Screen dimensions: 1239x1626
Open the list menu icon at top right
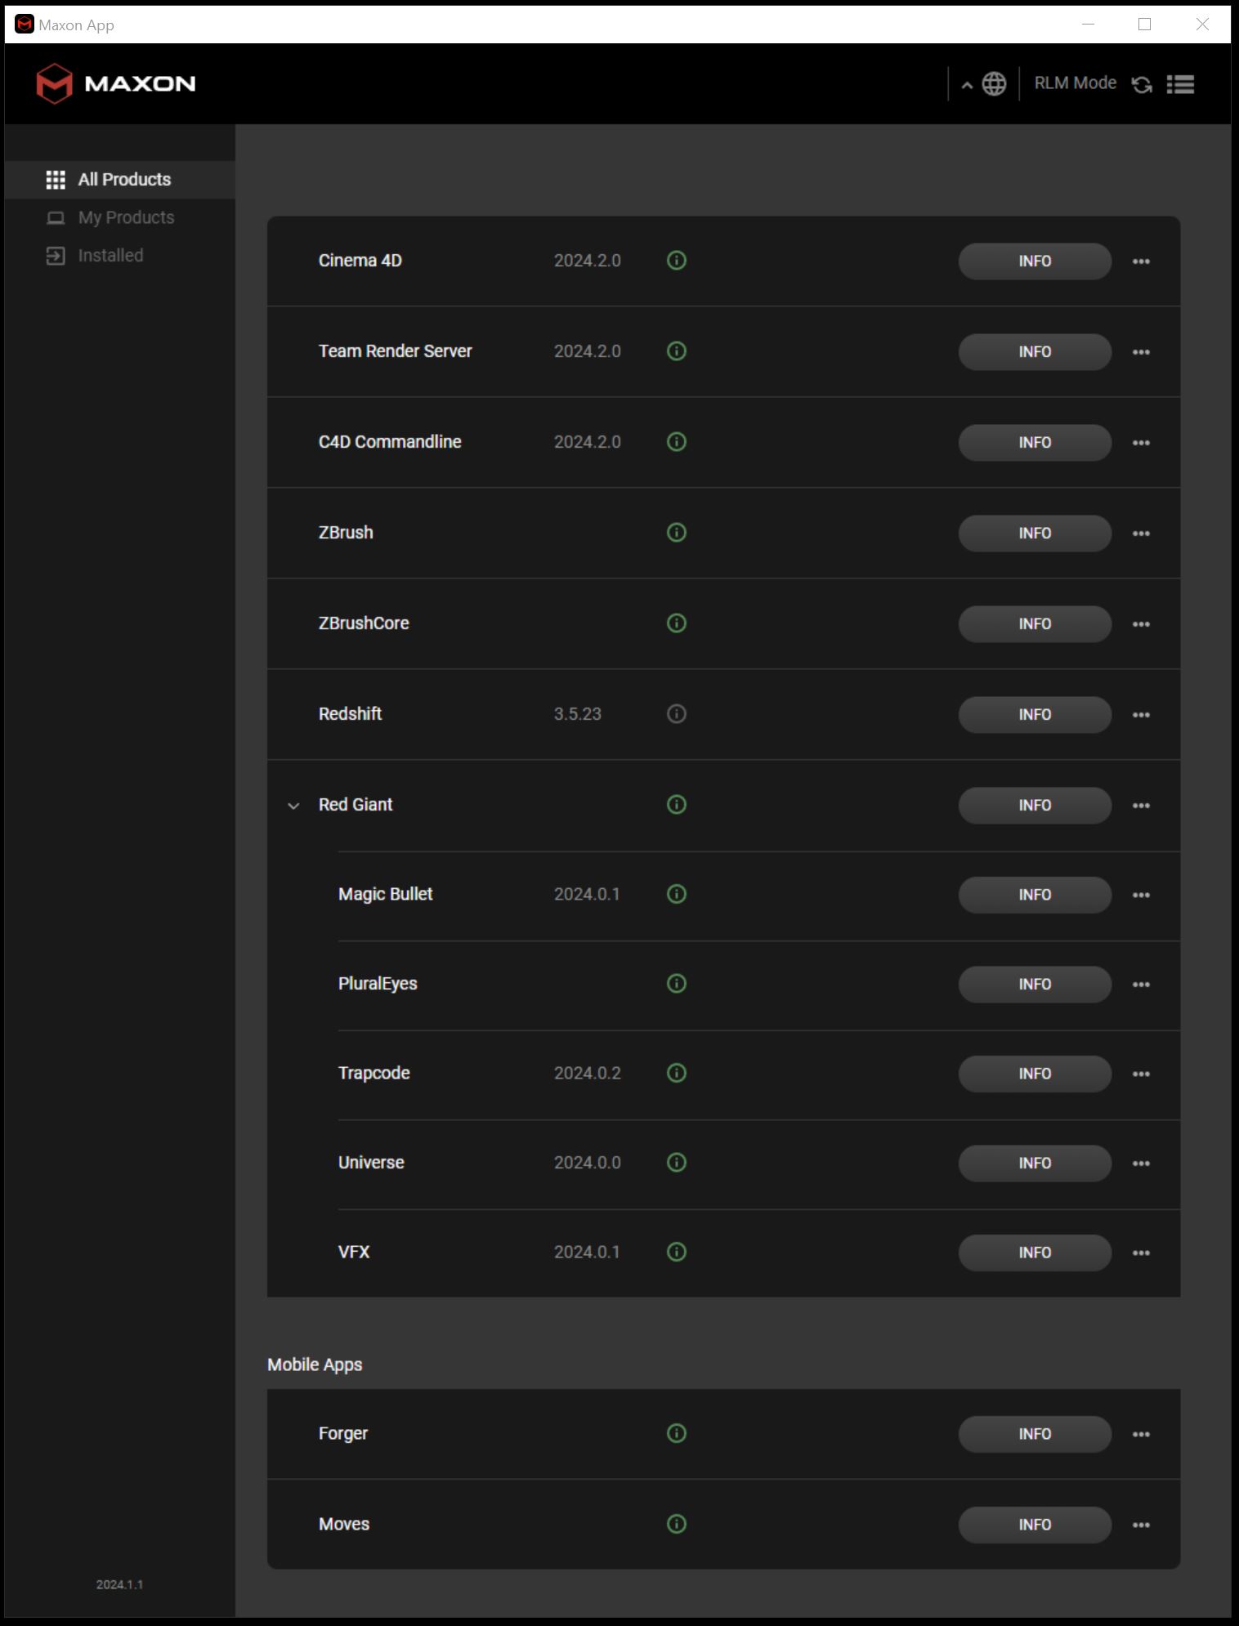[x=1180, y=84]
